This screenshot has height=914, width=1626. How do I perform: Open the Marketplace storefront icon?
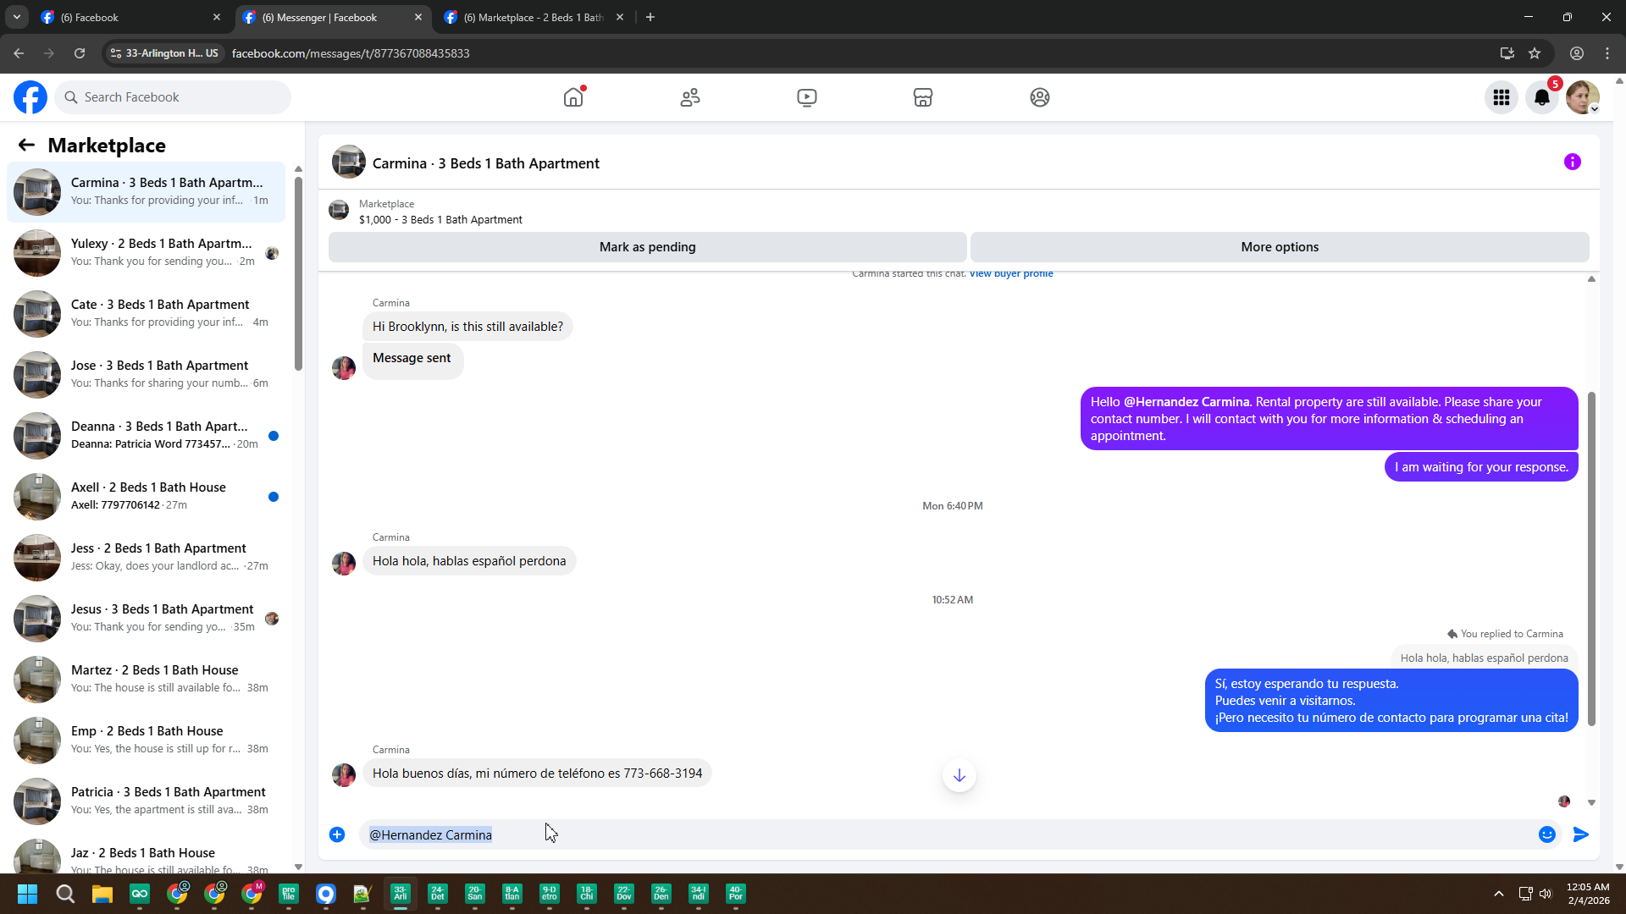(x=923, y=97)
